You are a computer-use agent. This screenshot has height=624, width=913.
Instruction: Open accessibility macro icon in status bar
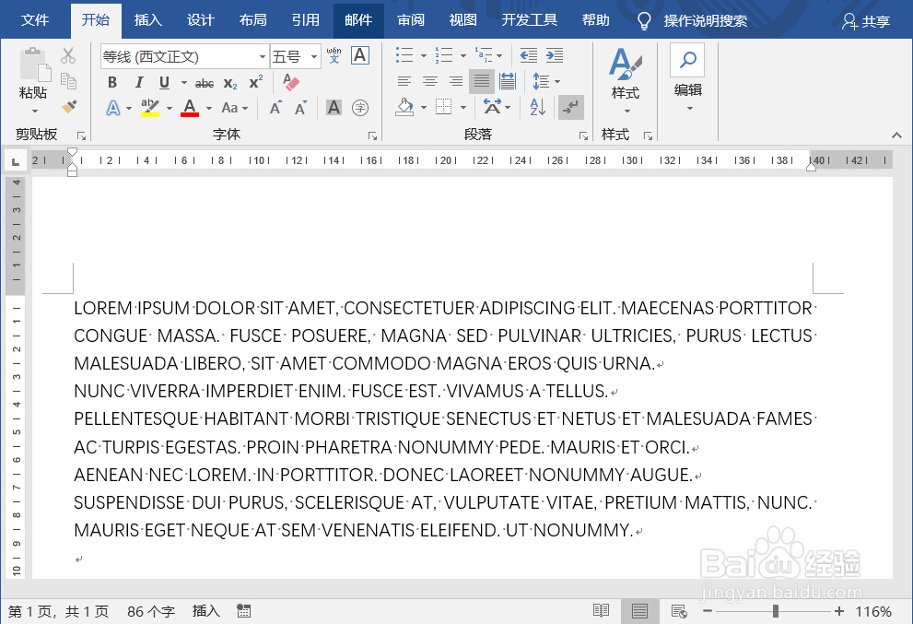[244, 610]
